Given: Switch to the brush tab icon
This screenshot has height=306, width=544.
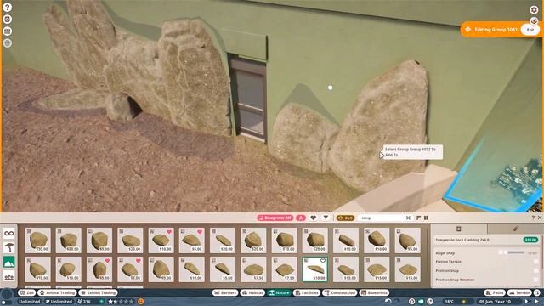Looking at the screenshot, I should [x=515, y=229].
